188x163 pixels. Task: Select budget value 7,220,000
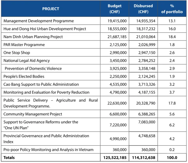pyautogui.click(x=118, y=125)
